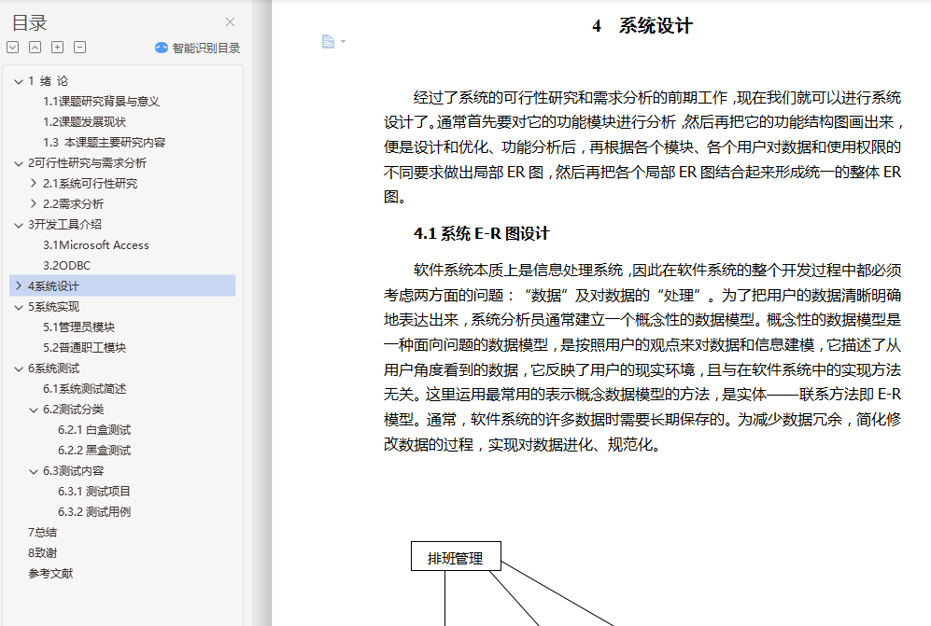This screenshot has width=931, height=626.
Task: Select 6.2测试分类 entry
Action: click(73, 410)
